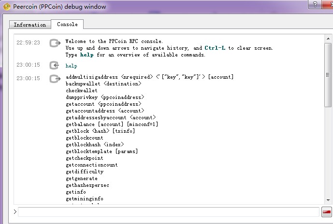This screenshot has width=333, height=224.
Task: Click the Peercoin logo in title bar
Action: [7, 7]
